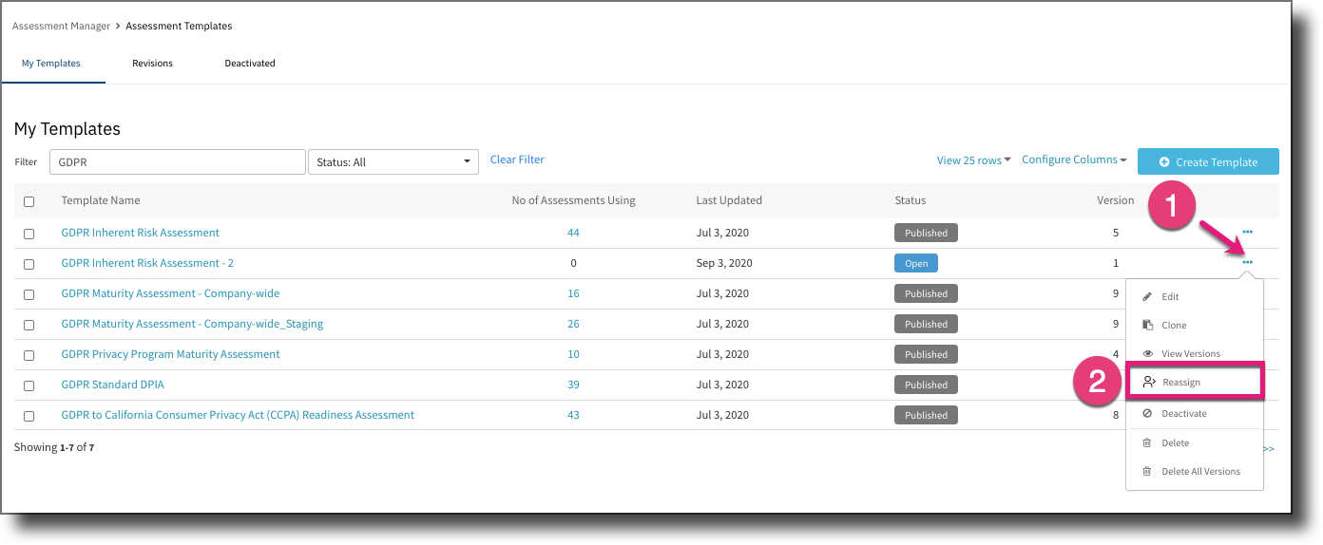This screenshot has height=545, width=1323.
Task: Tick GDPR Privacy Program Maturity Assessment checkbox
Action: [29, 355]
